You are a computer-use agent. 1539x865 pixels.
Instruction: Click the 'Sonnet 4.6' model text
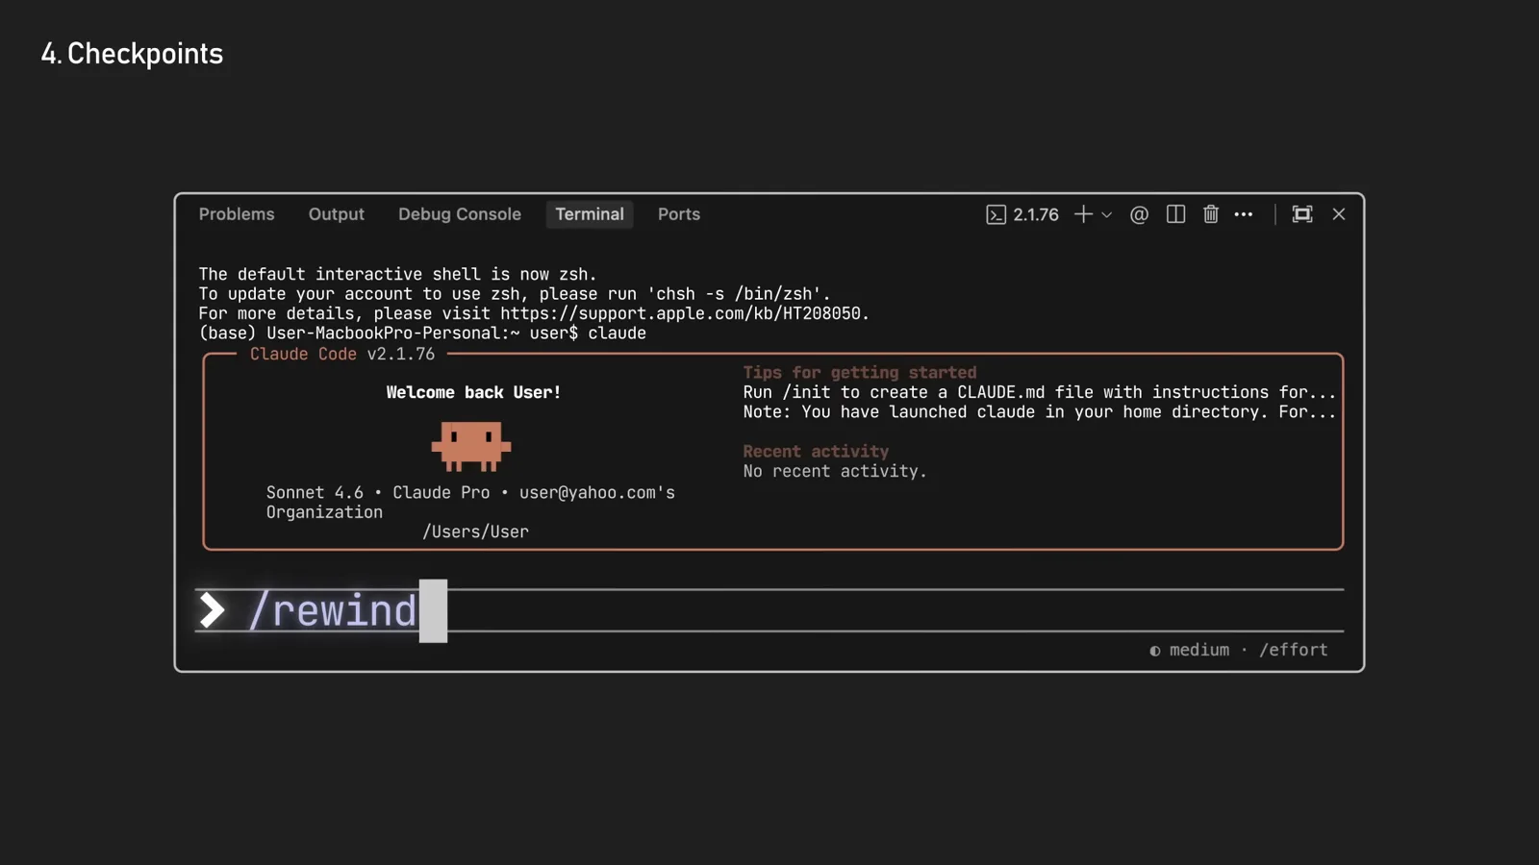[x=315, y=492]
